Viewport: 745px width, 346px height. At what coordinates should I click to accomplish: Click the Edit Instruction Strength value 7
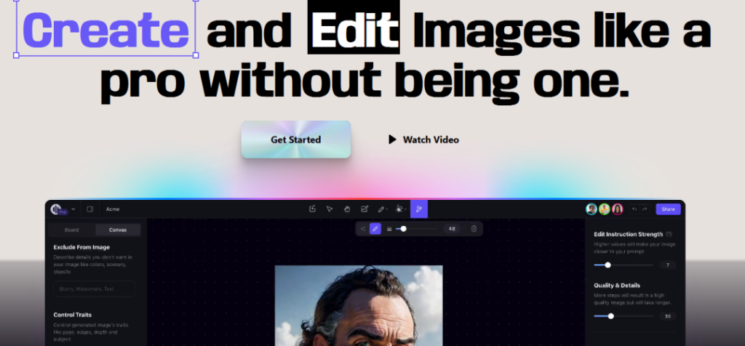tap(668, 265)
